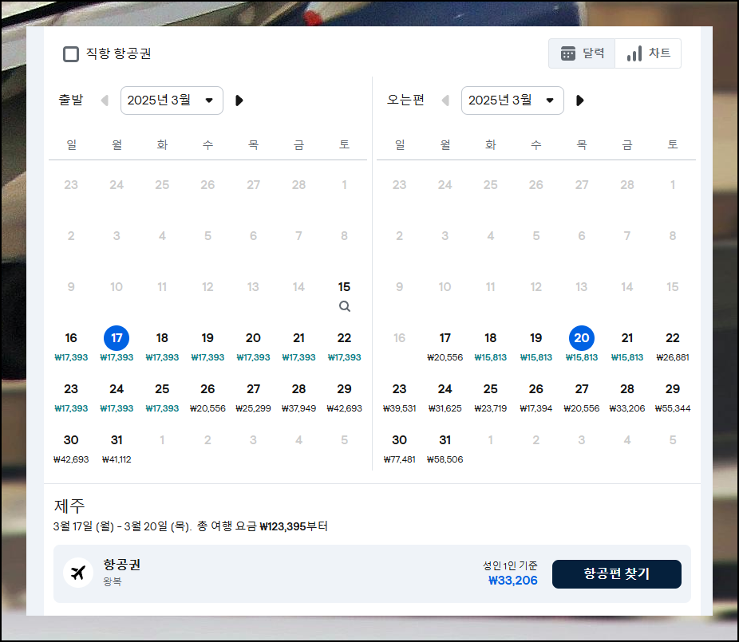Select return date 31 priced ₩58,506

point(445,448)
